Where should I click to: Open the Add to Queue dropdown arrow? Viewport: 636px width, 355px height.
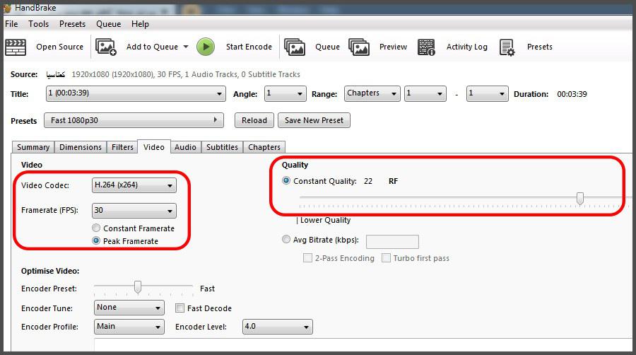[186, 47]
